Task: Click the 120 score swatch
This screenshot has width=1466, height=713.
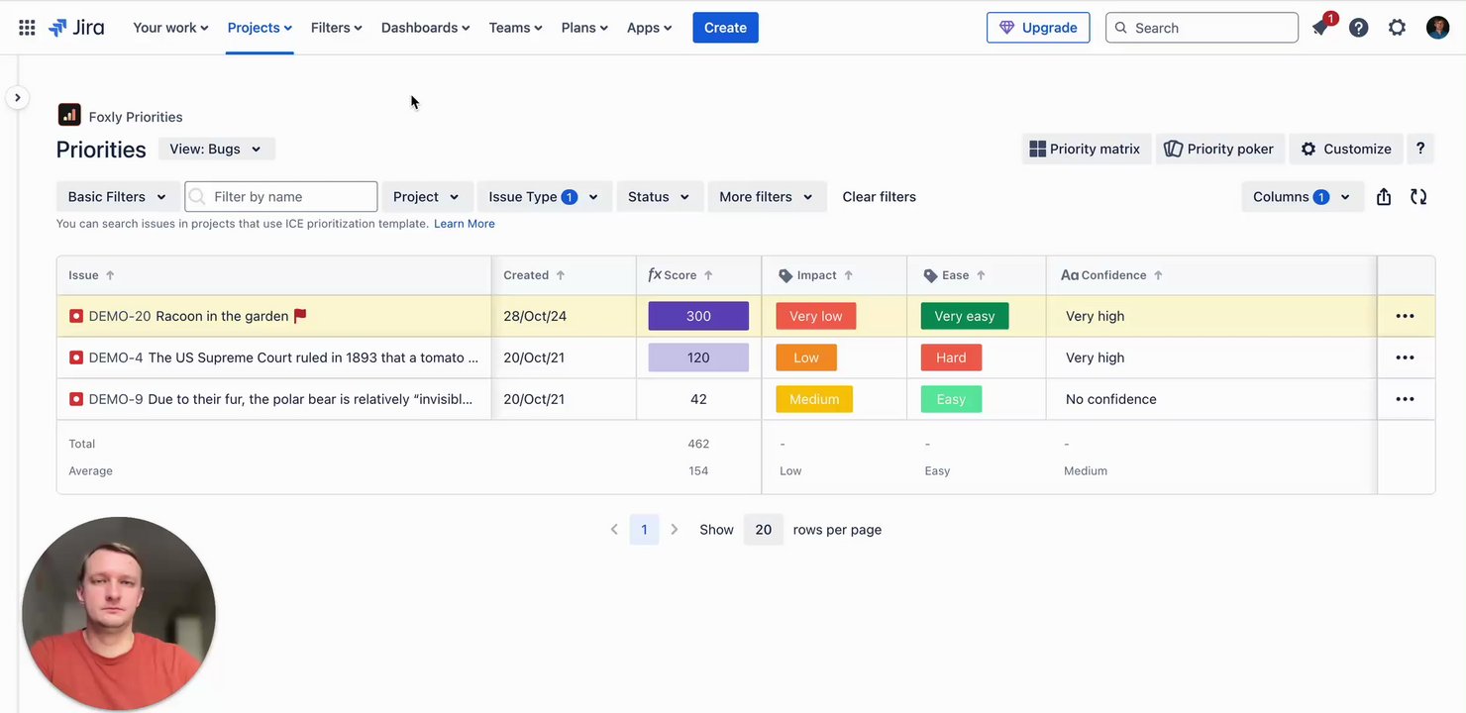Action: [698, 357]
